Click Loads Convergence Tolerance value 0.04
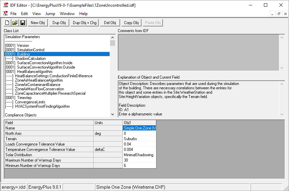Viewport: 289px width, 191px height. (x=139, y=144)
